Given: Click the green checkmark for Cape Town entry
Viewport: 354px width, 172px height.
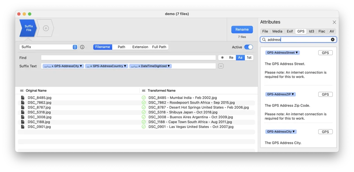Looking at the screenshot, I should 143,122.
